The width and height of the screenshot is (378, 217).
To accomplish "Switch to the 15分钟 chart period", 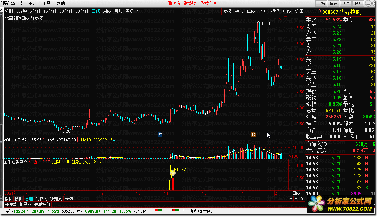I will pyautogui.click(x=50, y=11).
